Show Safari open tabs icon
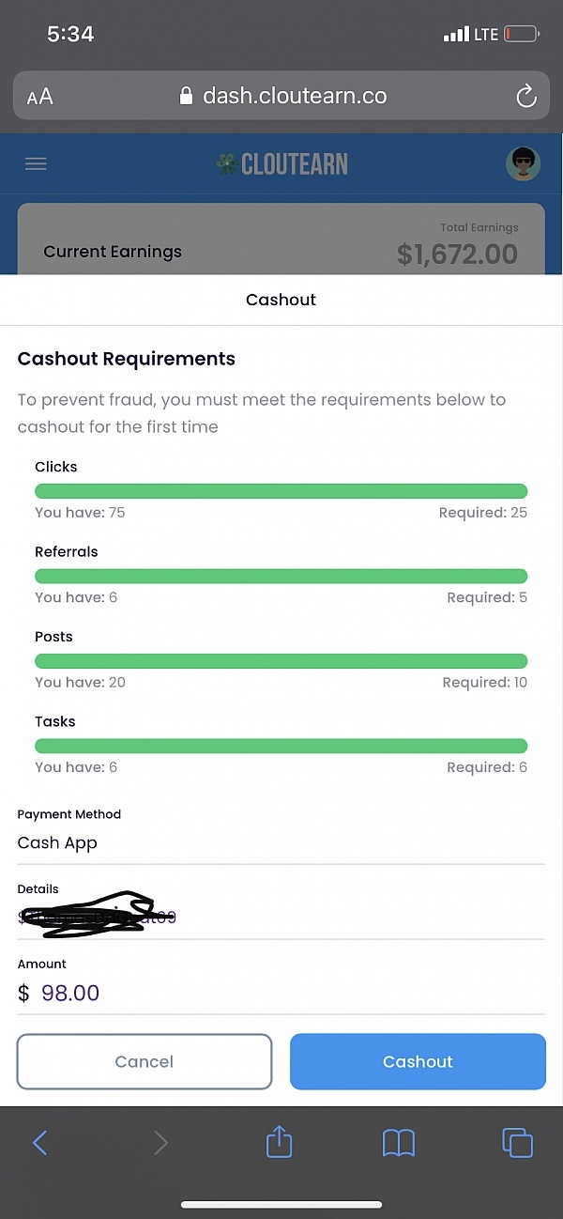Screen dimensions: 563x1219 pos(518,1142)
